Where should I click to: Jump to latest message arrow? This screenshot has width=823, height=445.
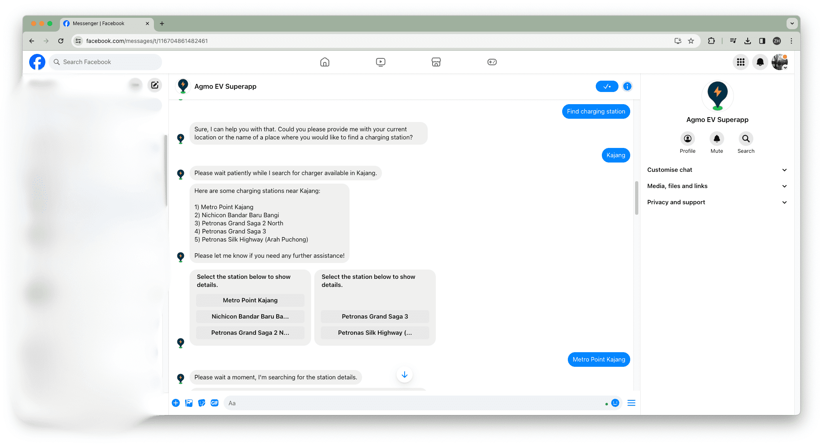pyautogui.click(x=405, y=375)
